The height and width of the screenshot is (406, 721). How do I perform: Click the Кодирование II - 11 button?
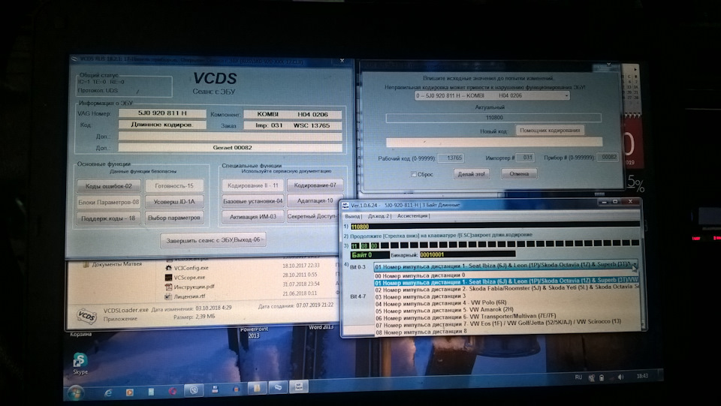point(253,185)
